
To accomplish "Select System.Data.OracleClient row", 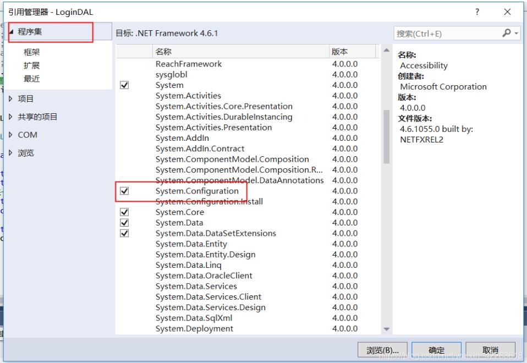I will tap(248, 276).
